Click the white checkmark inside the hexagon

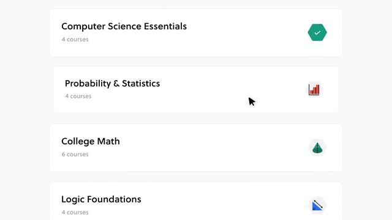pyautogui.click(x=317, y=32)
